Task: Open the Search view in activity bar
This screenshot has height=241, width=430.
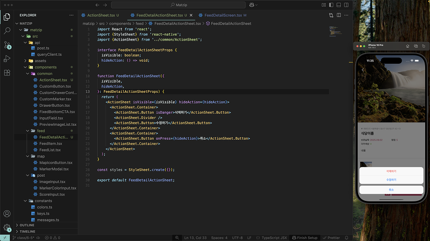Action: pyautogui.click(x=7, y=31)
